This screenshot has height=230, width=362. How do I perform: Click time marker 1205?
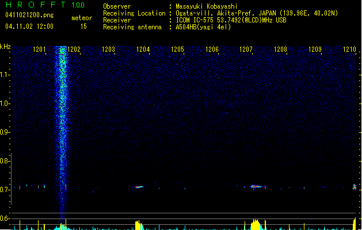(x=177, y=49)
